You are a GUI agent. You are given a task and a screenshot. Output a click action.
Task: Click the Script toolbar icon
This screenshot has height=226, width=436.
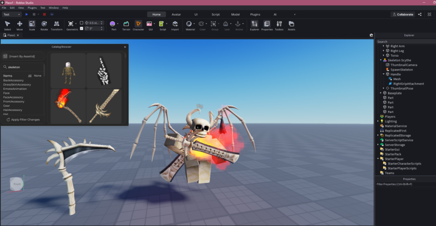[162, 24]
